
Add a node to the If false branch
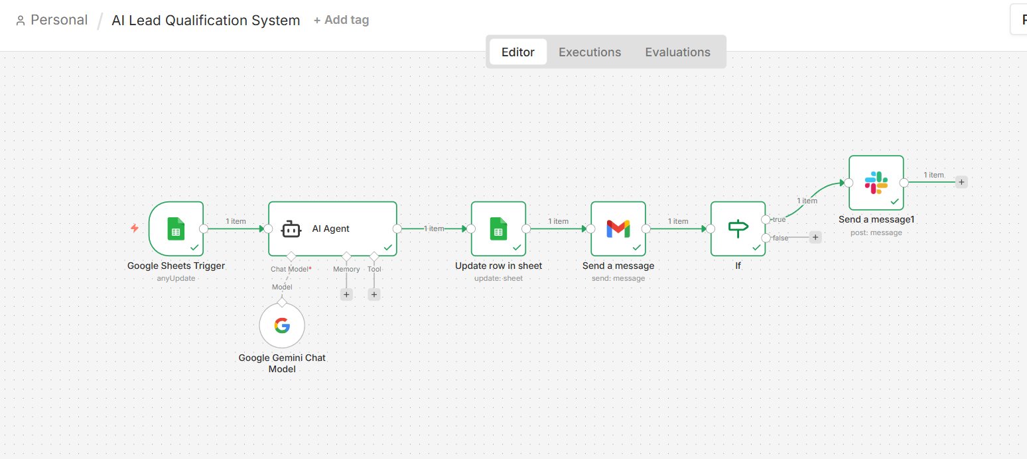(x=815, y=237)
